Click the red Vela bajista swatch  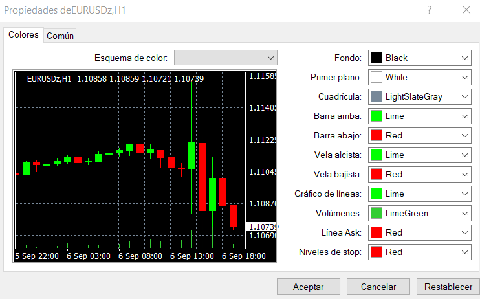tap(376, 174)
